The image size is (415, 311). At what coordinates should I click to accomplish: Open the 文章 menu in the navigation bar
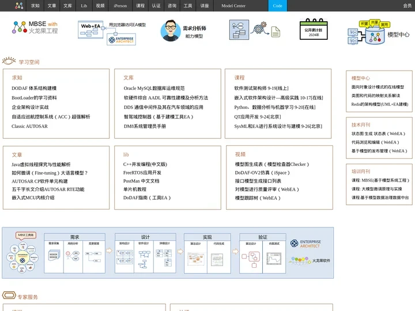[x=52, y=6]
